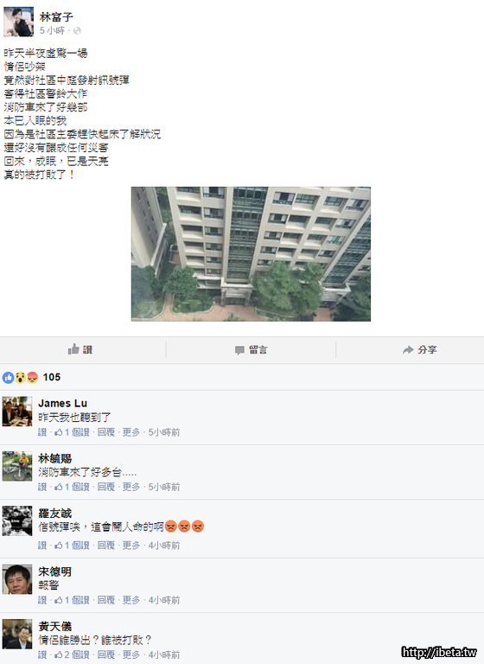
Task: Click James Lu's avatar thumbnail
Action: tap(17, 412)
